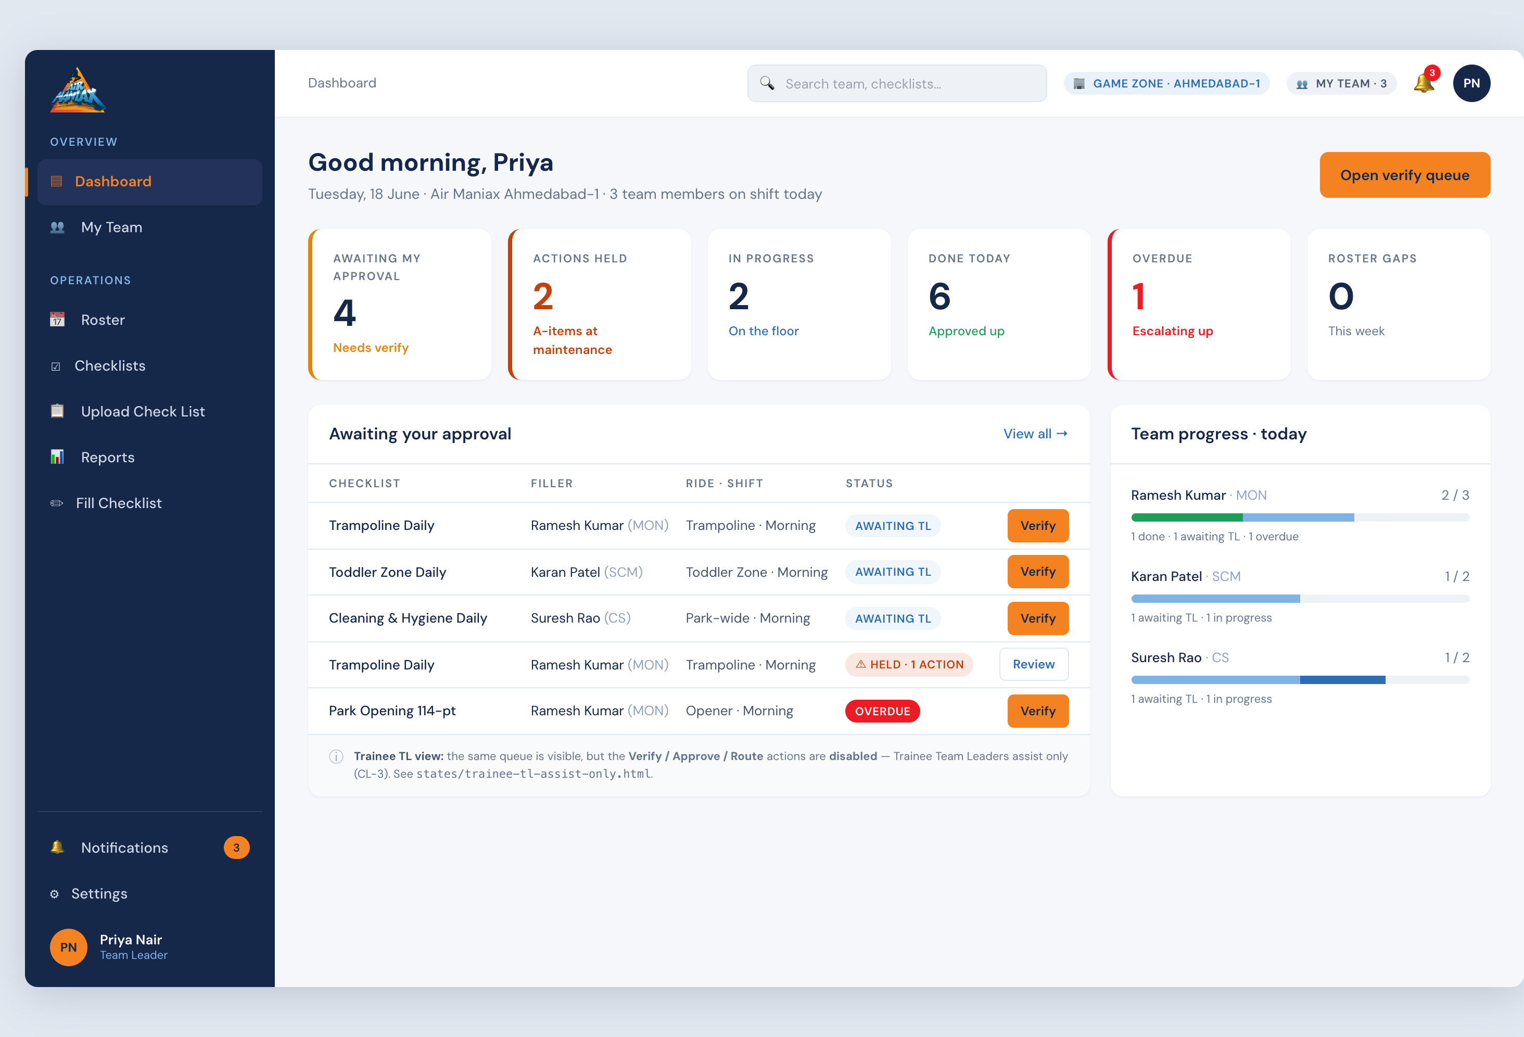
Task: Click Karan Patel (SCM) filler cell
Action: pos(586,572)
